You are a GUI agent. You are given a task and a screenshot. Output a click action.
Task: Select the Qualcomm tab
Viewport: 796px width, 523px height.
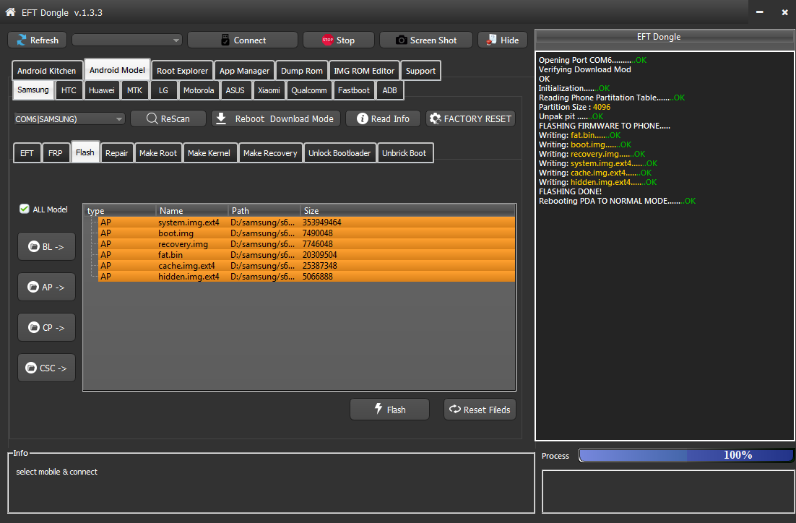pyautogui.click(x=308, y=90)
